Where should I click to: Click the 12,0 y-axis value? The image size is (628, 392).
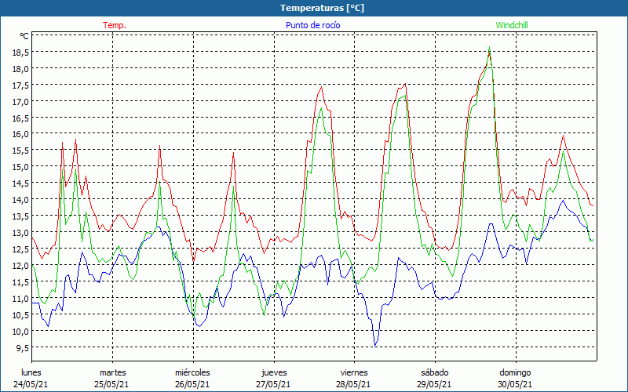click(x=22, y=265)
